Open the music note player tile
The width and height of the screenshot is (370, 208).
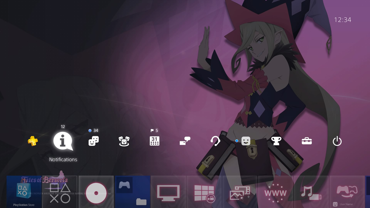click(311, 192)
